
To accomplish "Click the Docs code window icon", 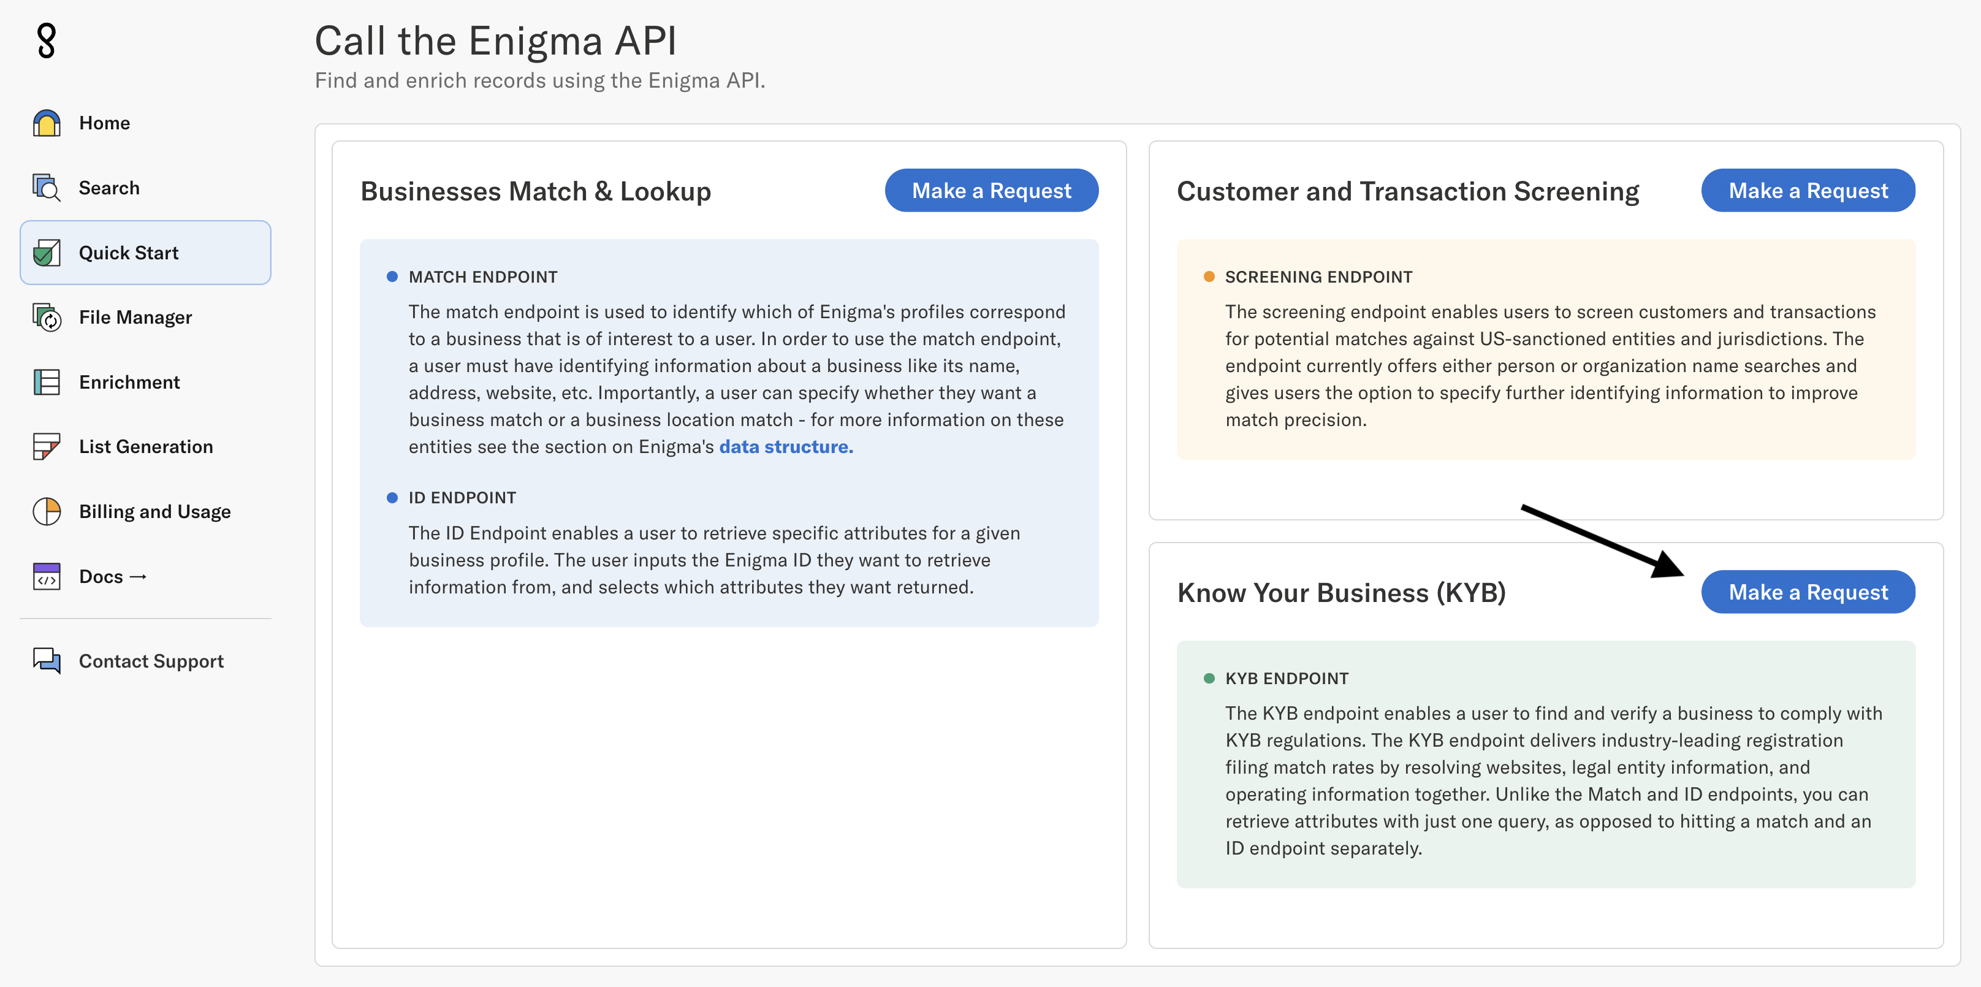I will 46,576.
